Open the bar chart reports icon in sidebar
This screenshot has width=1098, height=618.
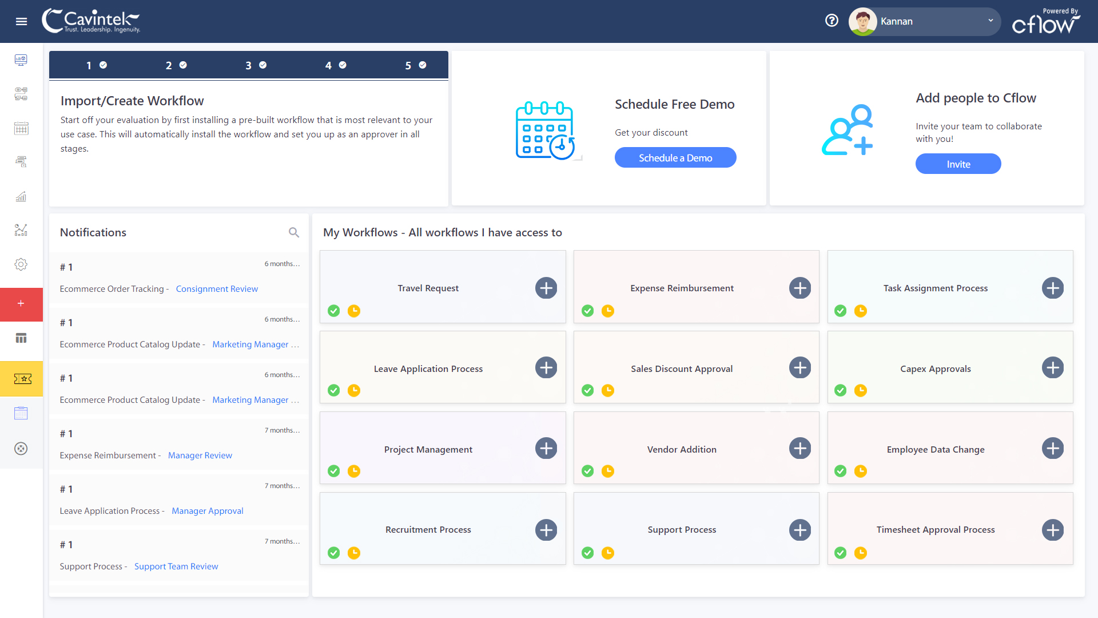(21, 196)
